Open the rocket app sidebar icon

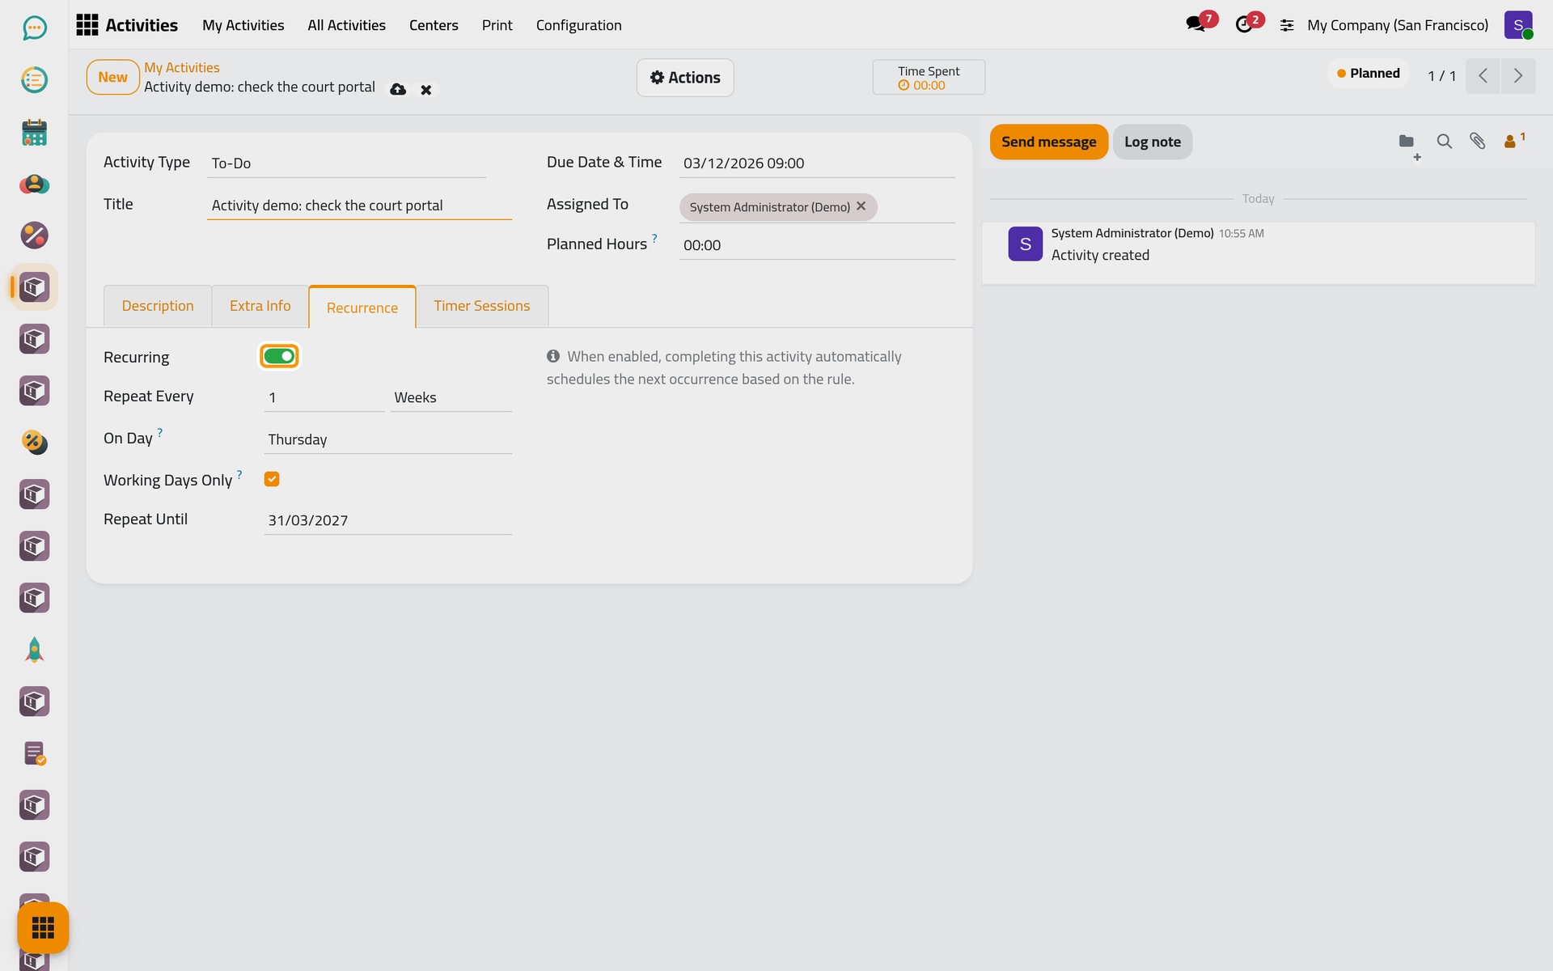pos(34,650)
